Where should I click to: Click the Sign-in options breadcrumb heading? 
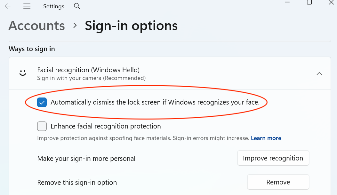coord(131,26)
